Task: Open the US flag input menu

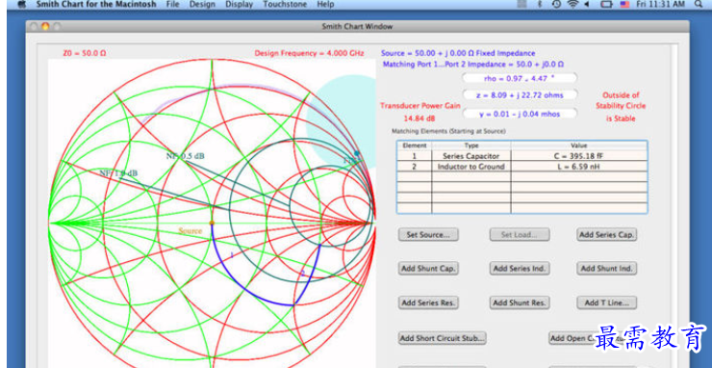Action: 624,4
